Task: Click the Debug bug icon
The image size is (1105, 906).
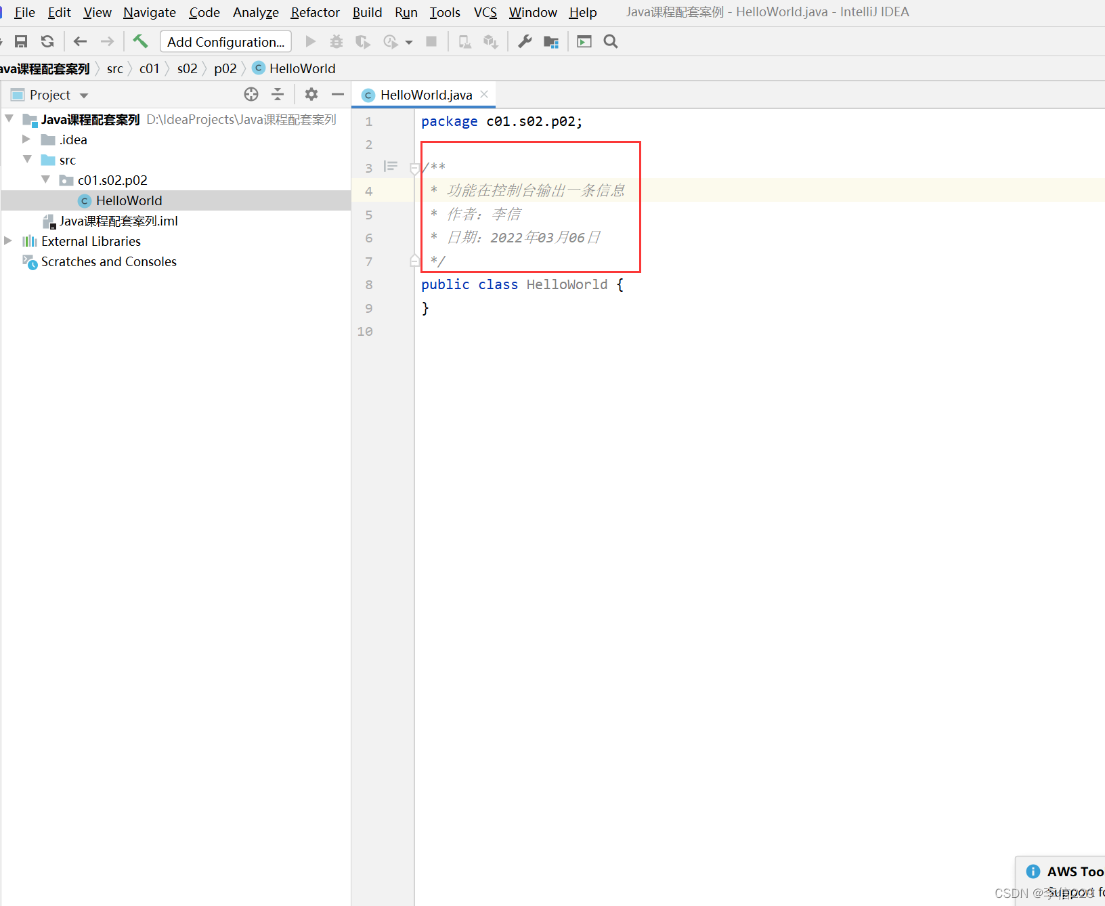Action: pos(337,42)
